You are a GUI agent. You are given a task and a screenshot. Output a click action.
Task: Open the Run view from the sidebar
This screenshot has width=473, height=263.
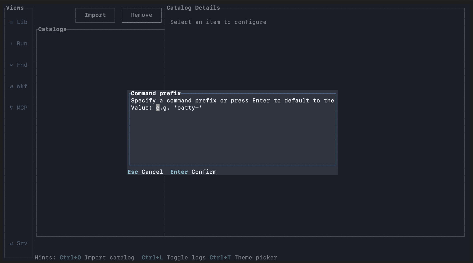(x=18, y=43)
